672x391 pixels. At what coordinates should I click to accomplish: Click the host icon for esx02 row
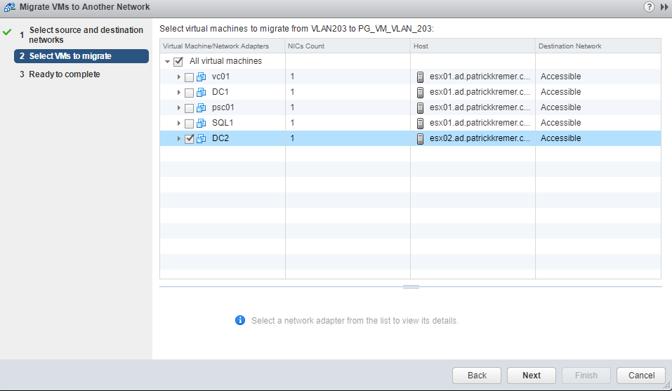420,139
